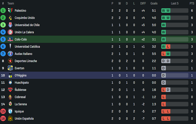The image size is (196, 124).
Task: Click the Cobresal club crest
Action: [x=10, y=97]
